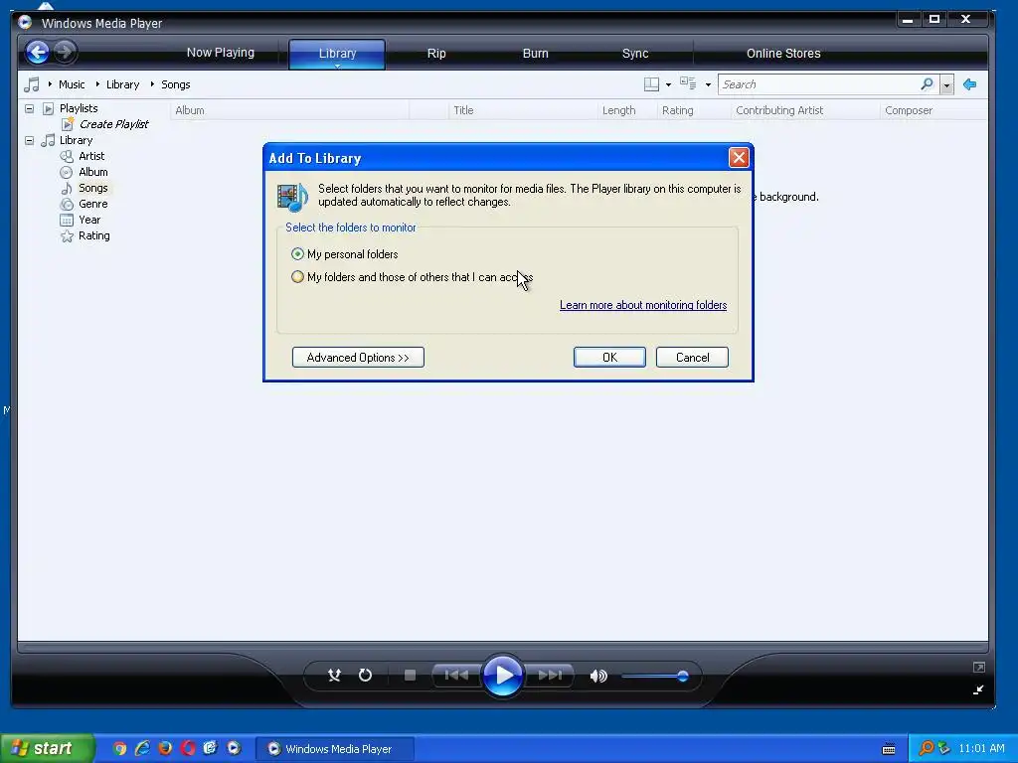
Task: Click inside the Search field
Action: [818, 84]
